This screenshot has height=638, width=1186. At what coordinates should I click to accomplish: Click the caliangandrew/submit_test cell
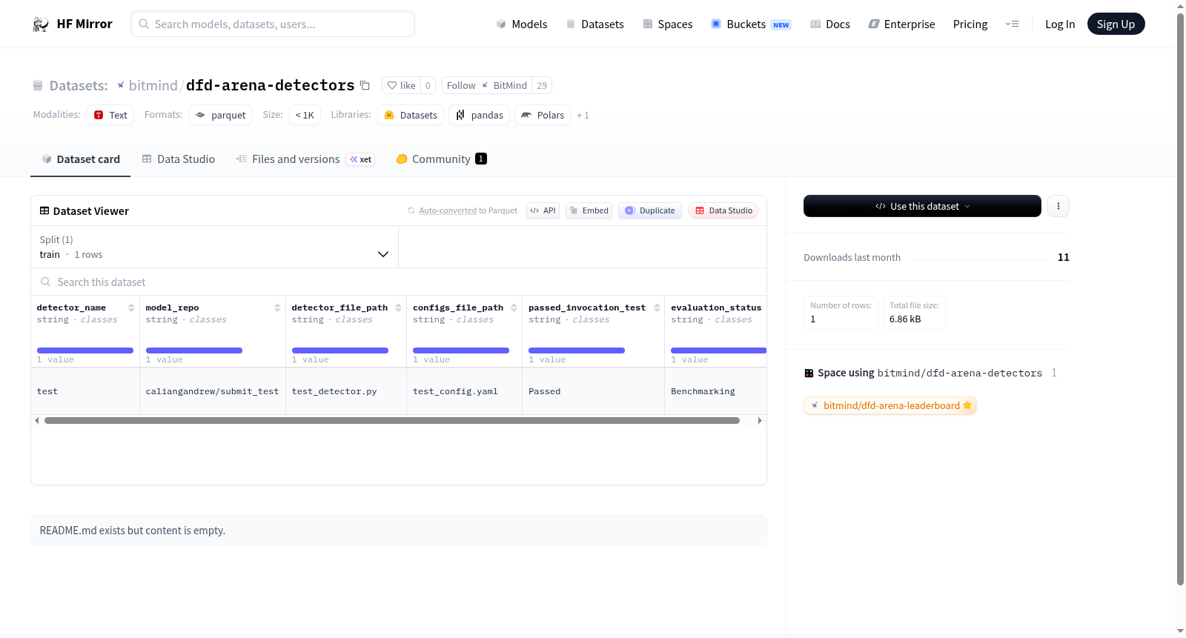(x=213, y=391)
